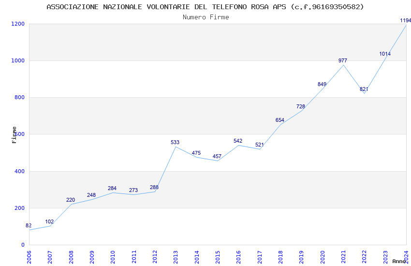Click y-axis tick label 600
This screenshot has width=411, height=266.
tap(20, 134)
